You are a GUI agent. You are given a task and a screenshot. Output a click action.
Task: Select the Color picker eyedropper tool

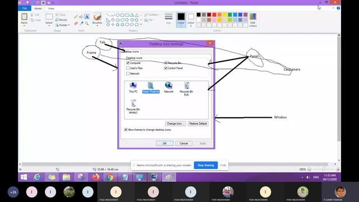[81, 24]
